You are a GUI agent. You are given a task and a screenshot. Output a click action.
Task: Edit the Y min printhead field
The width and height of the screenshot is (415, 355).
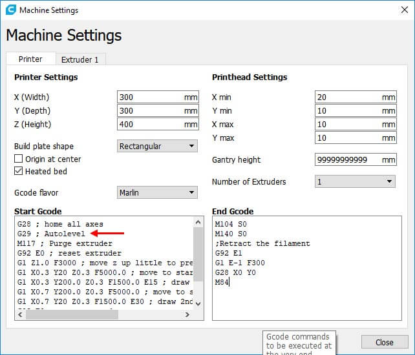pyautogui.click(x=356, y=110)
